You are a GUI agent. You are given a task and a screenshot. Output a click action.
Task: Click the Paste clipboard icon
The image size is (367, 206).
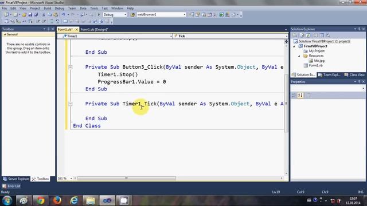(x=56, y=15)
